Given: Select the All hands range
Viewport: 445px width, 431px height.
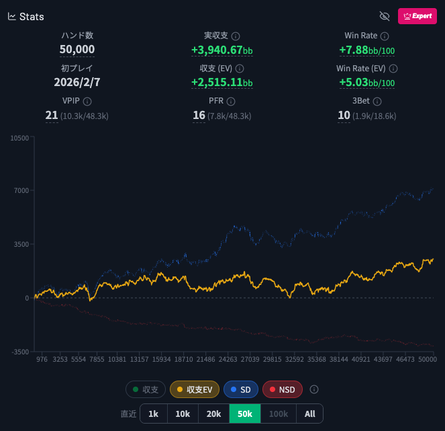Looking at the screenshot, I should coord(310,414).
